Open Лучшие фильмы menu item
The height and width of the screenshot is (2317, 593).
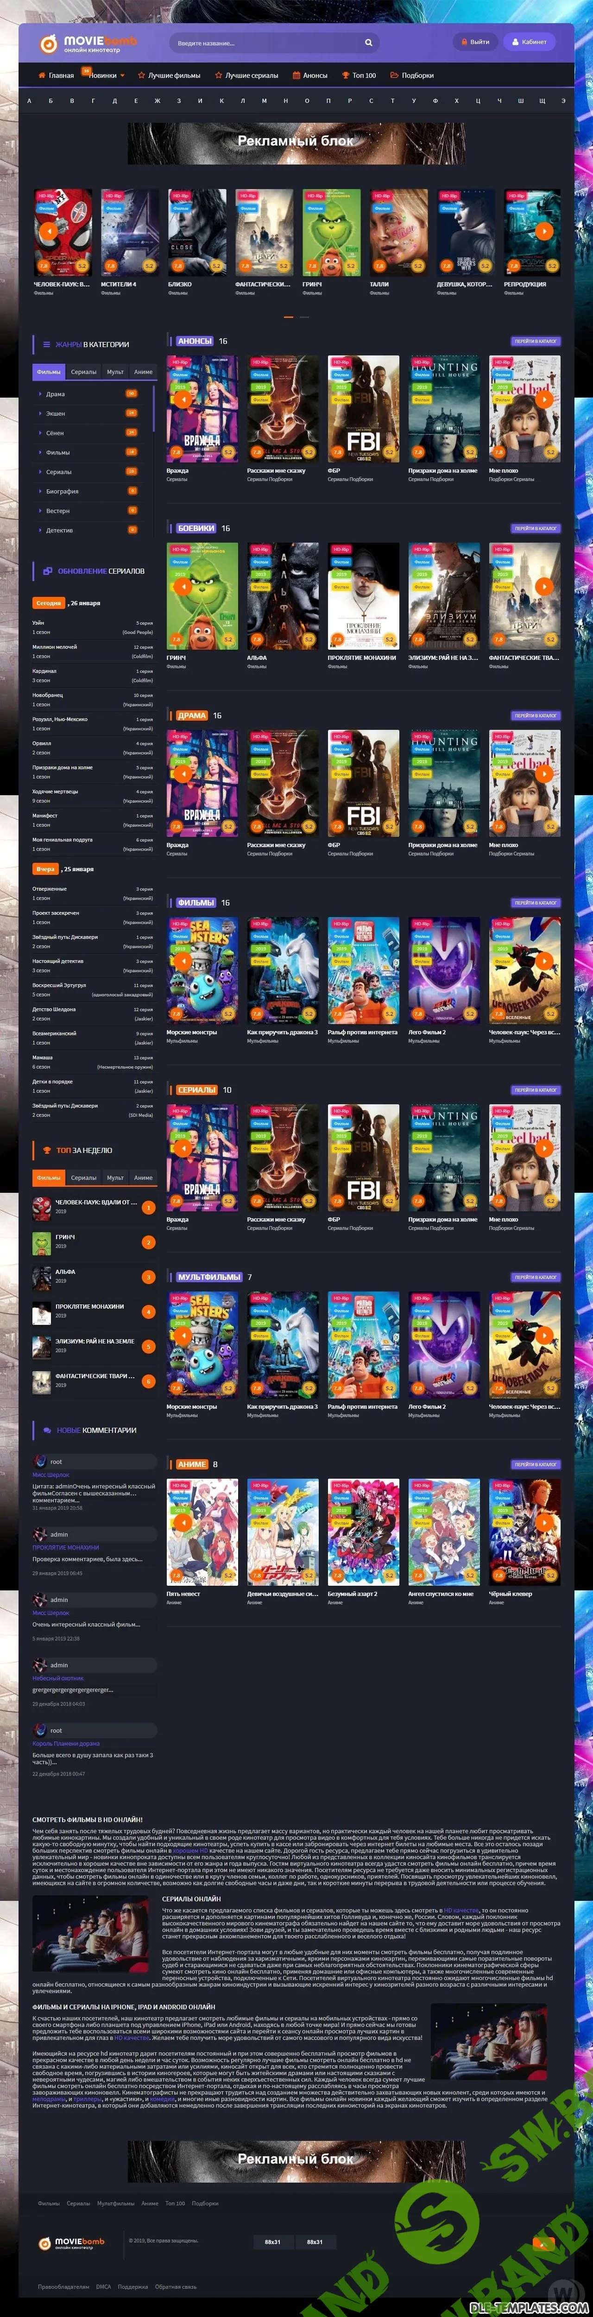[169, 76]
